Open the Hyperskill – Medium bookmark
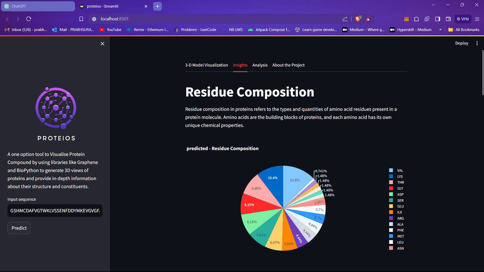This screenshot has height=272, width=484. pos(410,30)
